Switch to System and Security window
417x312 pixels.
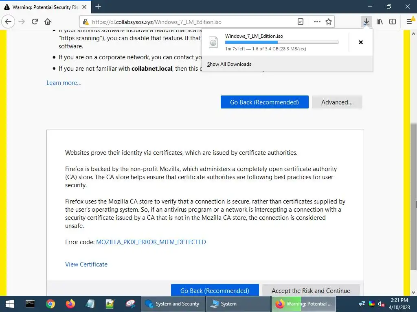(173, 304)
